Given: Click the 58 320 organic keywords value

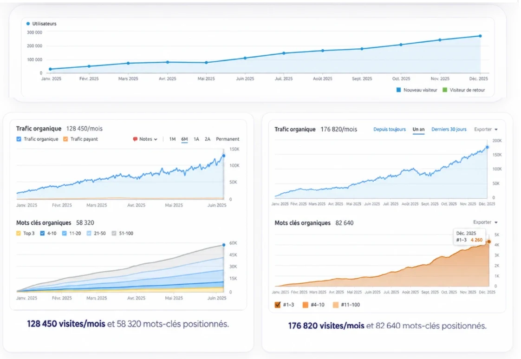Looking at the screenshot, I should (85, 223).
